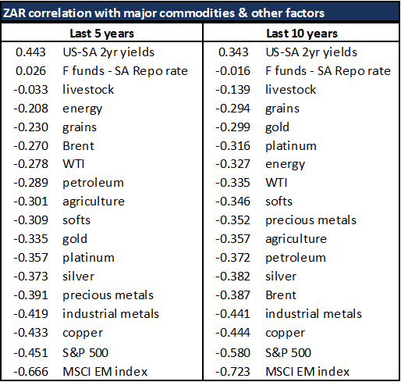This screenshot has width=401, height=382.
Task: Select the livestock cell with -0.033
Action: pos(30,90)
